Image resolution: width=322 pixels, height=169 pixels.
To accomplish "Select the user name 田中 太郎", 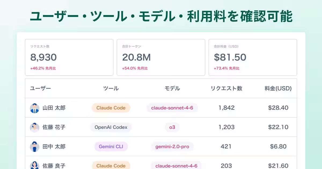I will pos(54,146).
